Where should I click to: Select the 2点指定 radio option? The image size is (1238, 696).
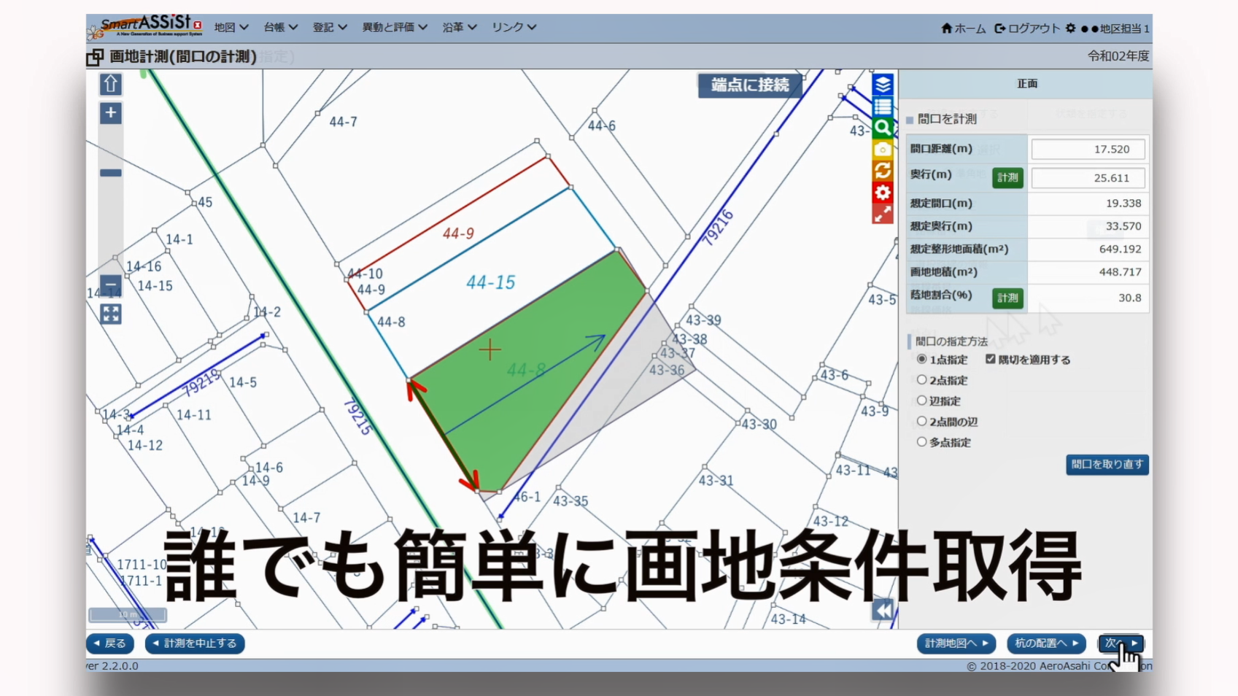pyautogui.click(x=922, y=380)
